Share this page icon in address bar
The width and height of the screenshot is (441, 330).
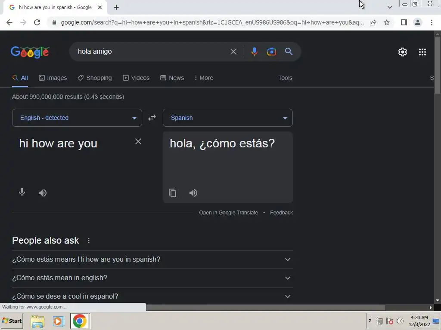(373, 22)
